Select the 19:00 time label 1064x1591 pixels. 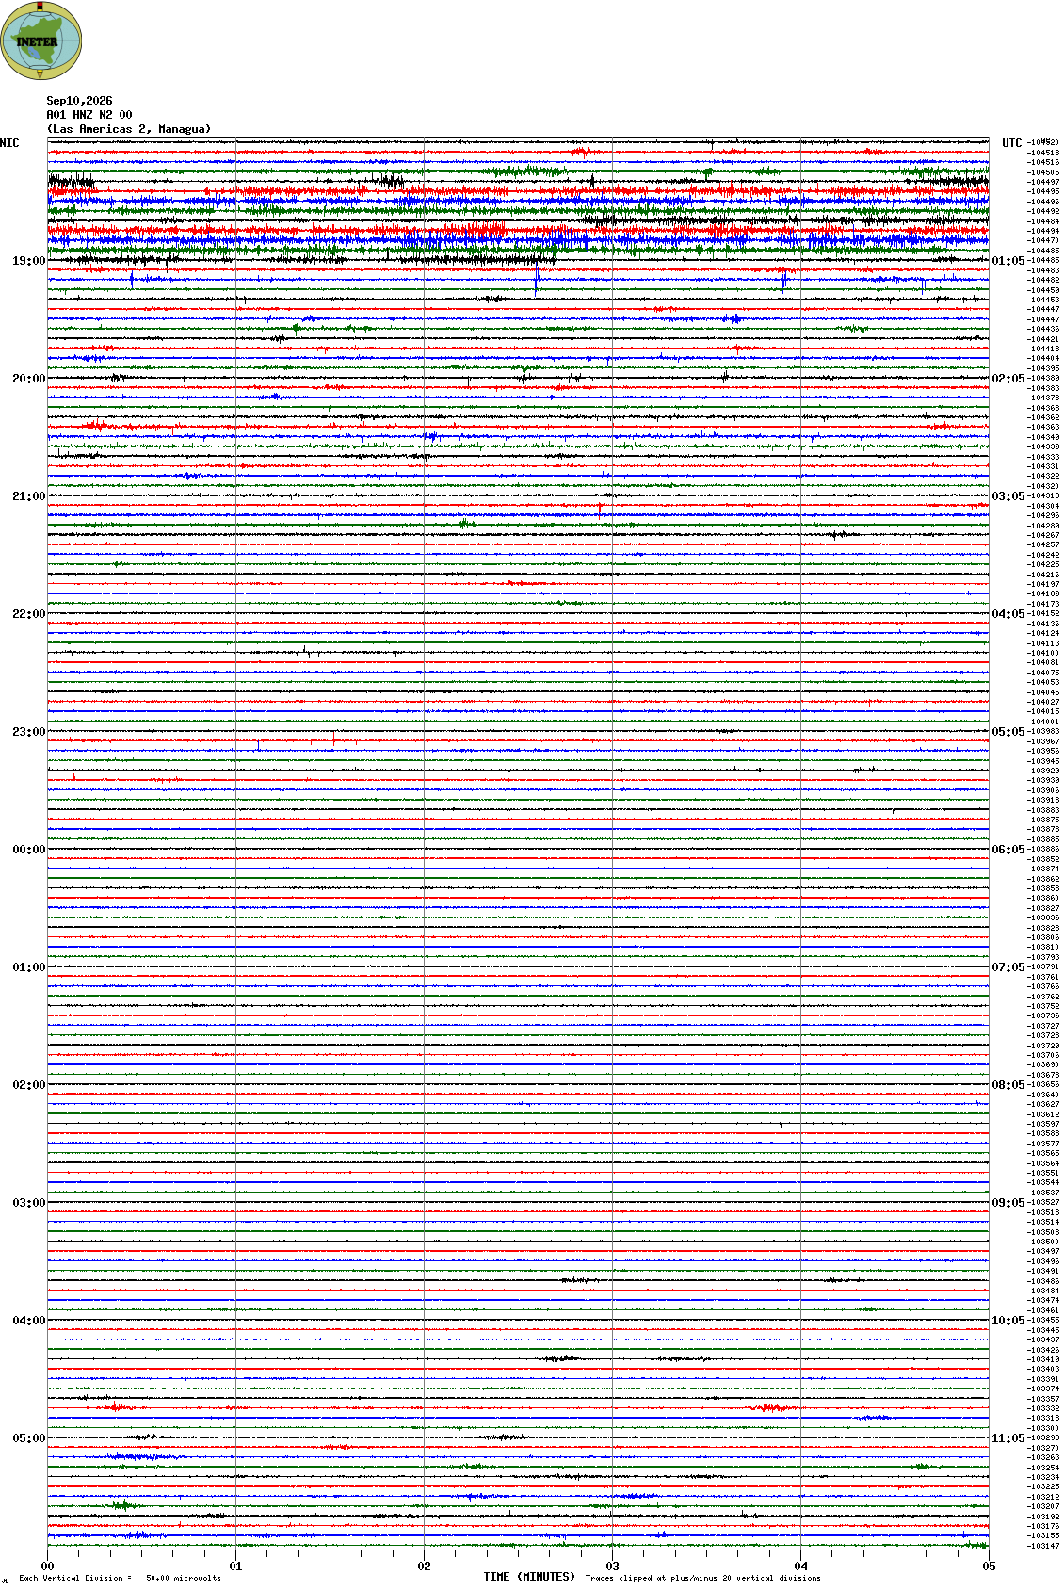coord(28,261)
